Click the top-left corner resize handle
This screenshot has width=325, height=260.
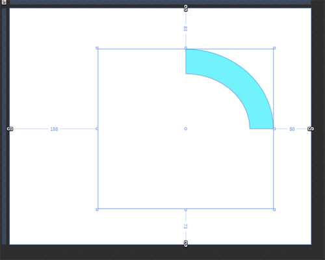[97, 48]
